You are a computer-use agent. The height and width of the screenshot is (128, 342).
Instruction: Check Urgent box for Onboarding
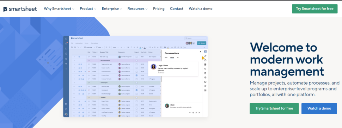tap(136, 105)
